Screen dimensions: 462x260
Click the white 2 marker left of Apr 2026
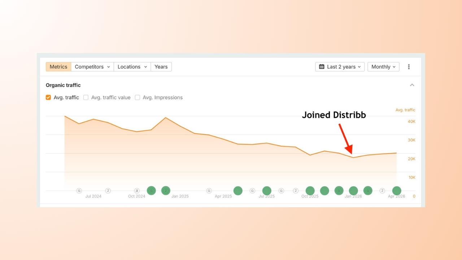click(382, 191)
